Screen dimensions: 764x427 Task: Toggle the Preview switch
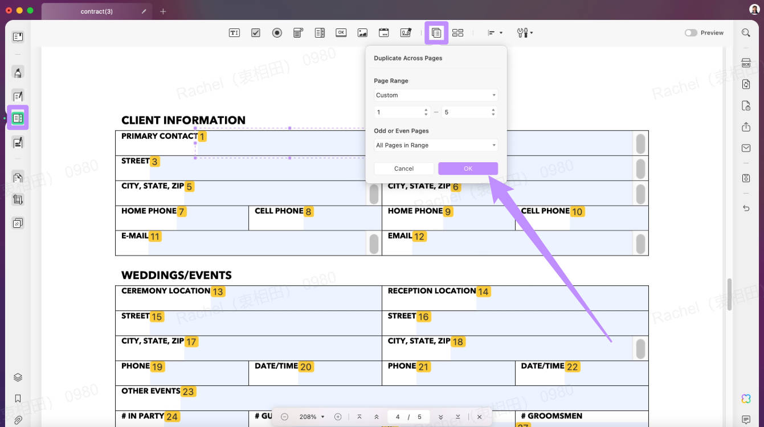coord(691,33)
